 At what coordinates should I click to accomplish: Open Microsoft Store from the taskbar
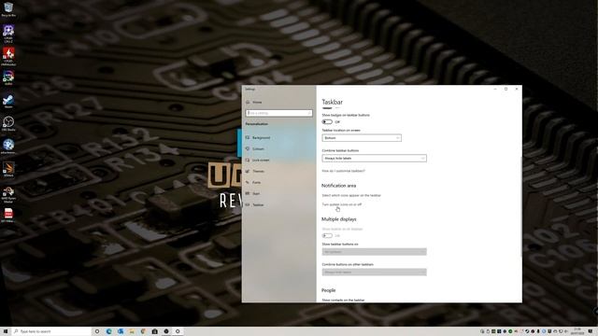(x=154, y=331)
